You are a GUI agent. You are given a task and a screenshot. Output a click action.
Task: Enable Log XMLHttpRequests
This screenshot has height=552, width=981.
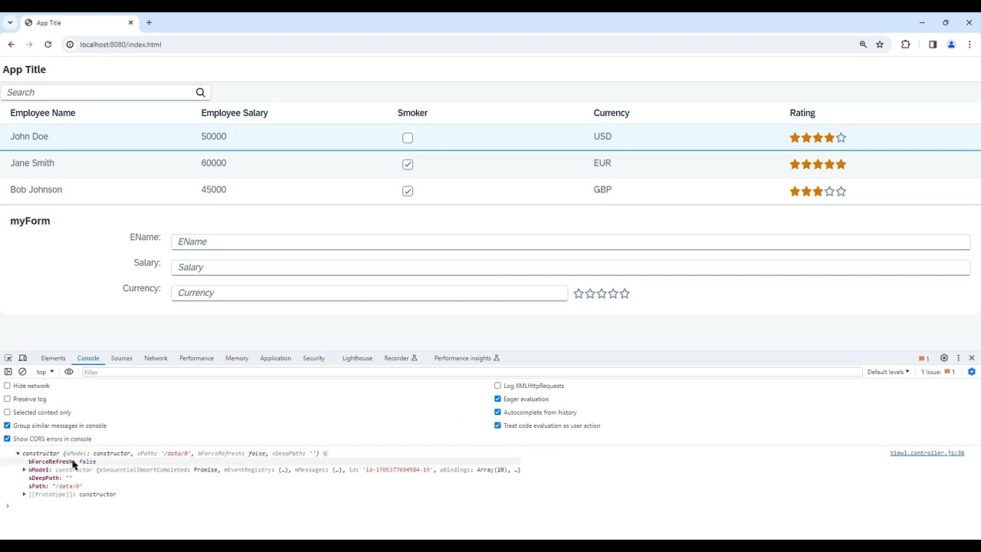497,386
